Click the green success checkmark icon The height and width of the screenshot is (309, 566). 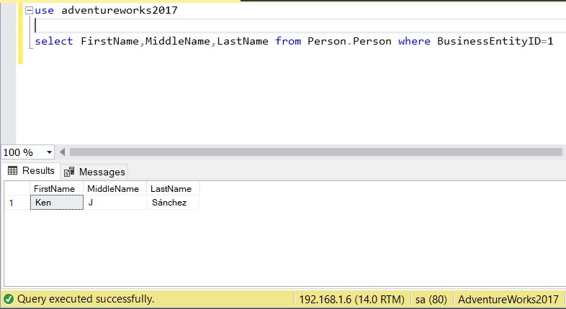coord(9,299)
